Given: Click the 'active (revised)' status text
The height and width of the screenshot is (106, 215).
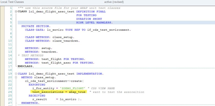Looking at the screenshot, I should [x=114, y=2].
